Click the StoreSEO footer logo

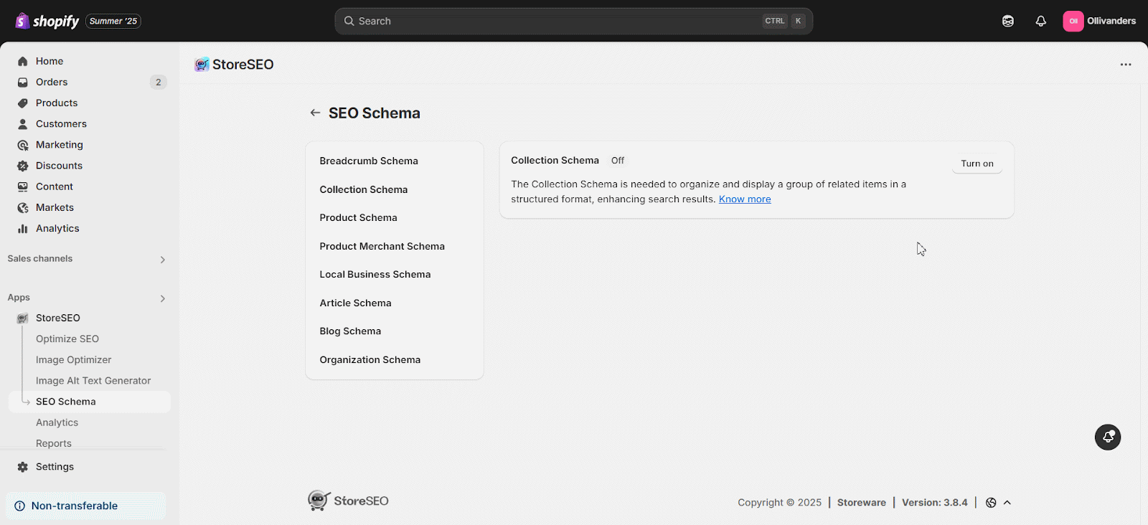(x=349, y=501)
